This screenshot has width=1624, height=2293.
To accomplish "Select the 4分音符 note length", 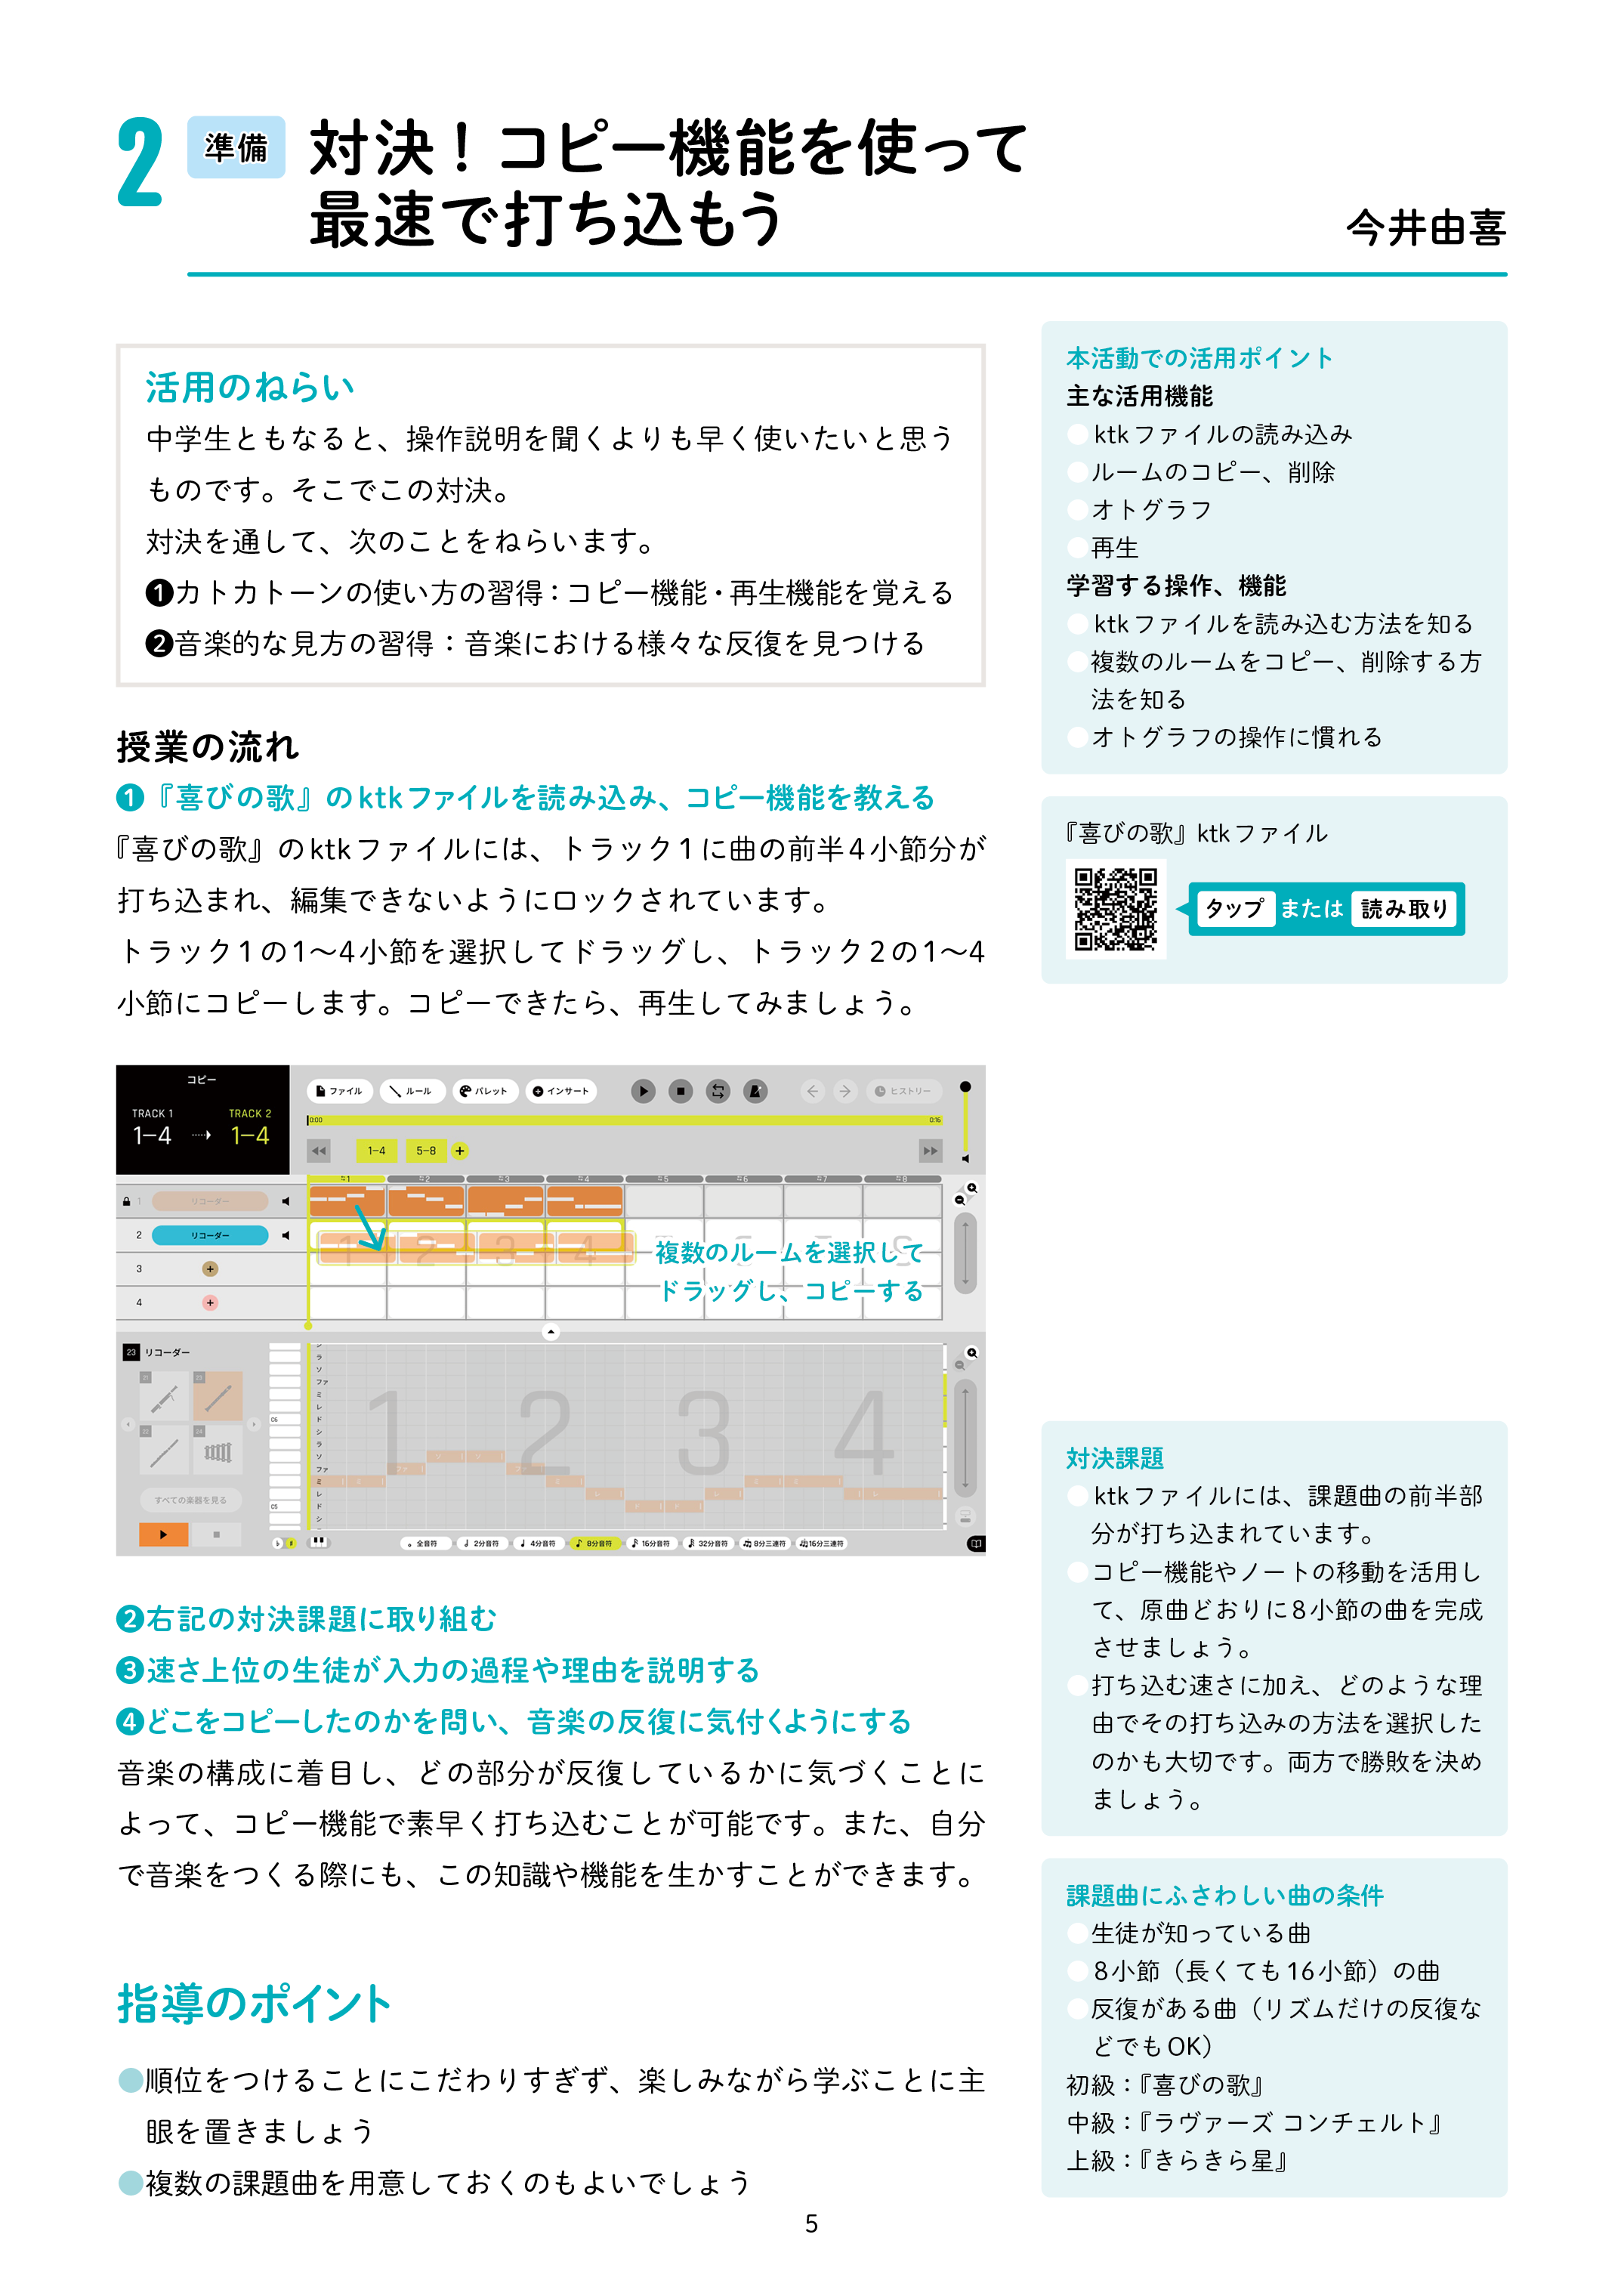I will [x=538, y=1543].
